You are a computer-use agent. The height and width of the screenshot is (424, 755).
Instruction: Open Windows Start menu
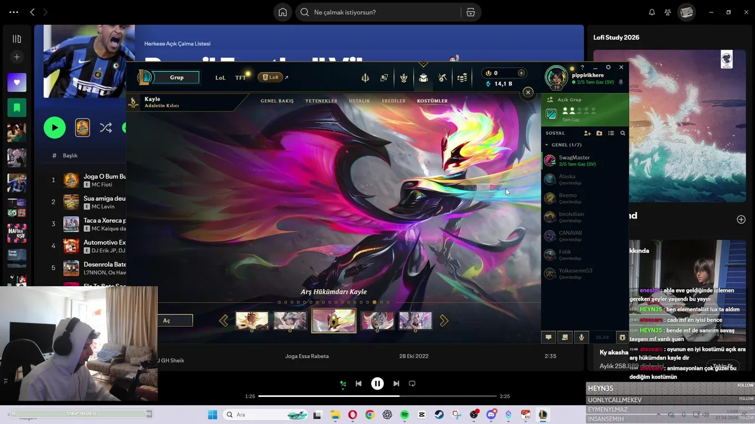(212, 415)
